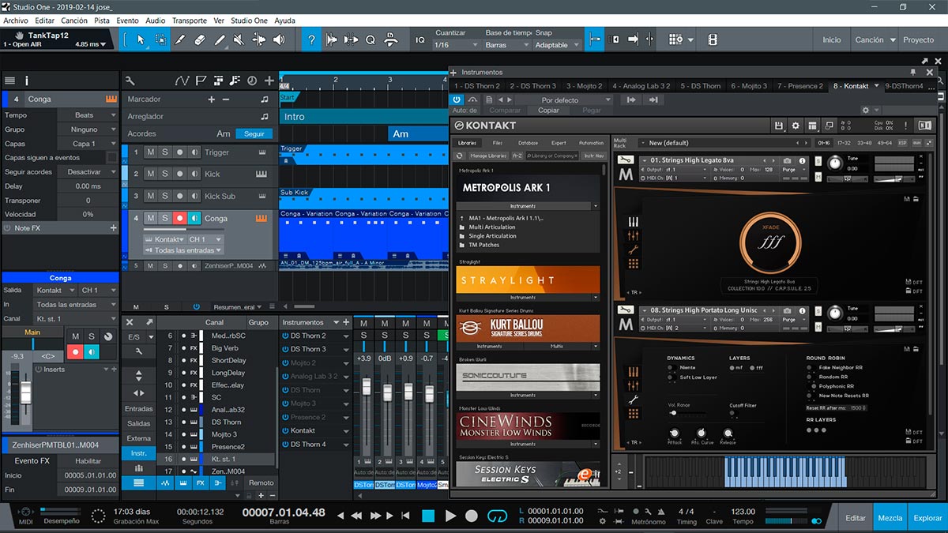Open the Grupo 'Ninguno' dropdown
Image resolution: width=948 pixels, height=533 pixels.
[87, 129]
